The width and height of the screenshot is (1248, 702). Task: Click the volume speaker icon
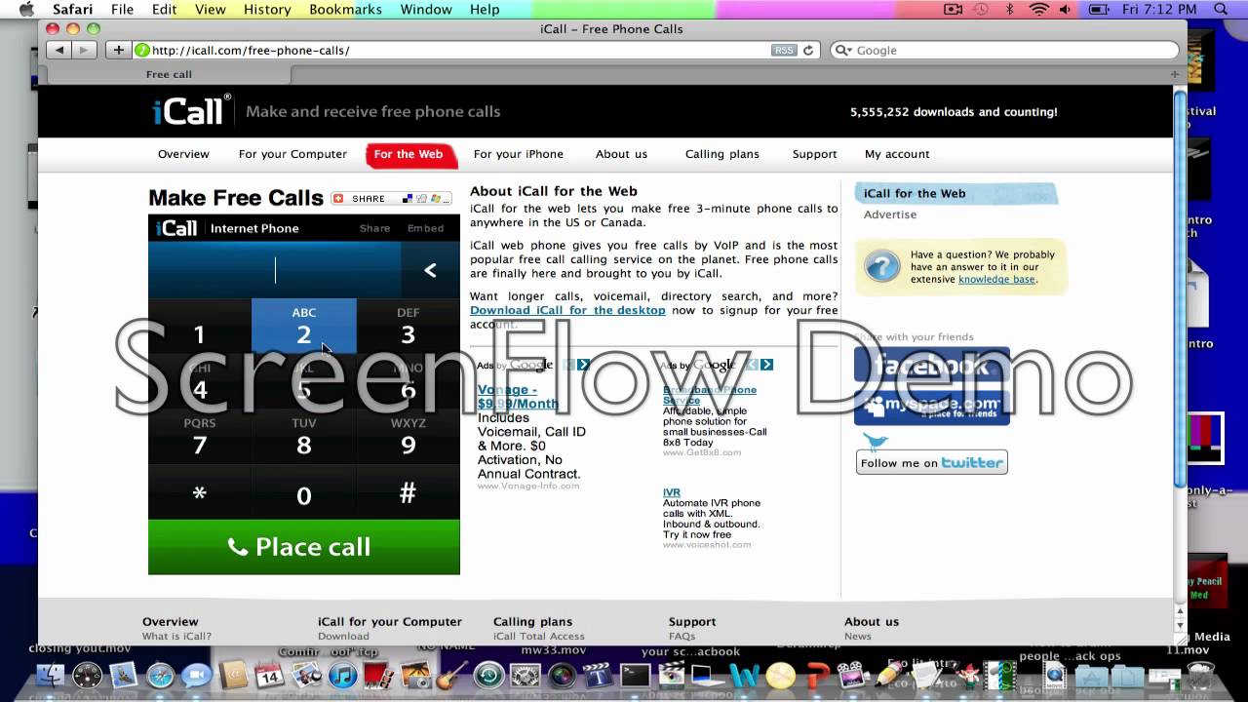point(1065,9)
